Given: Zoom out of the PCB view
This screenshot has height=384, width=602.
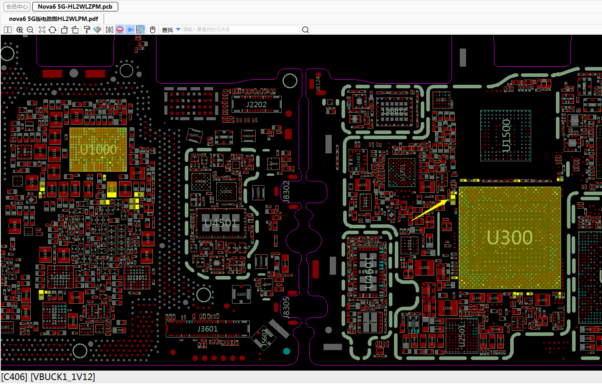Looking at the screenshot, I should click(x=30, y=30).
